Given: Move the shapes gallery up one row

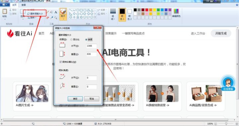Looking at the screenshot, I should (95, 10).
